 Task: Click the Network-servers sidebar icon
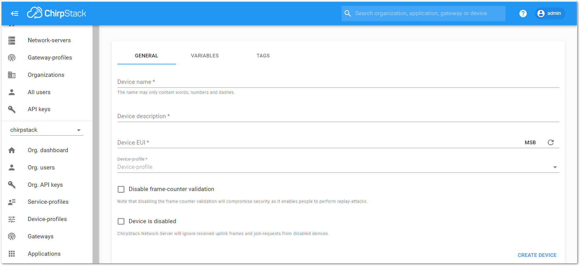pyautogui.click(x=12, y=40)
